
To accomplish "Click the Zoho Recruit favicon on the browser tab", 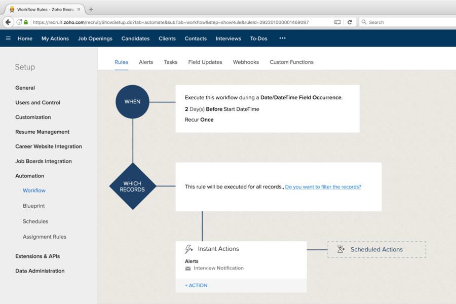I will pos(10,9).
